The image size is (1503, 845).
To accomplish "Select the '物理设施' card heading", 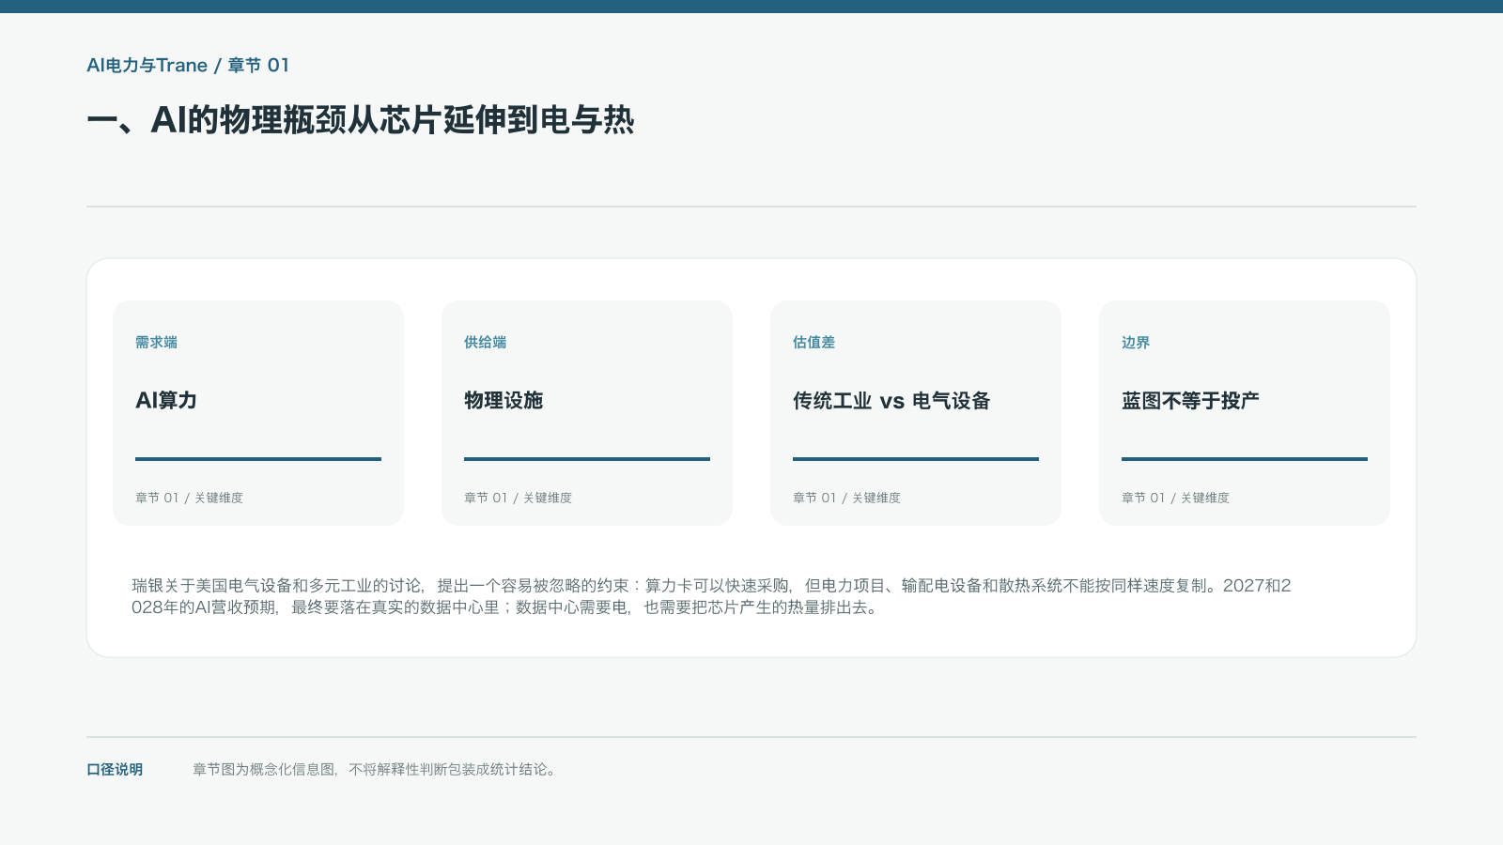I will point(504,401).
